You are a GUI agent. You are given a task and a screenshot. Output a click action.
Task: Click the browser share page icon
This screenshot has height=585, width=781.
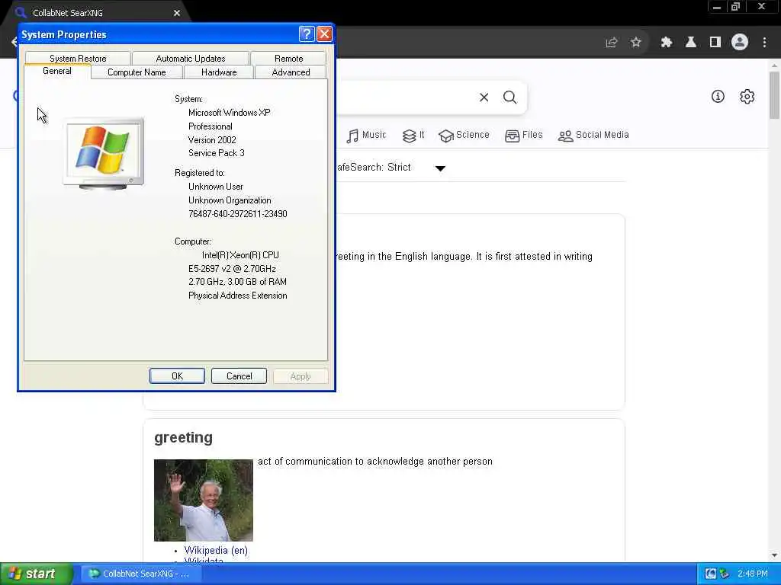click(x=612, y=43)
